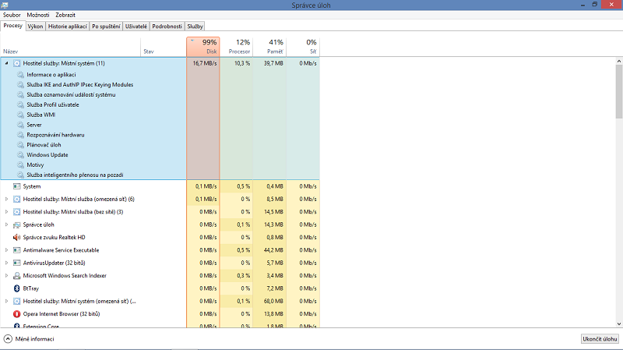Sort processes by Disk column header

coord(203,47)
